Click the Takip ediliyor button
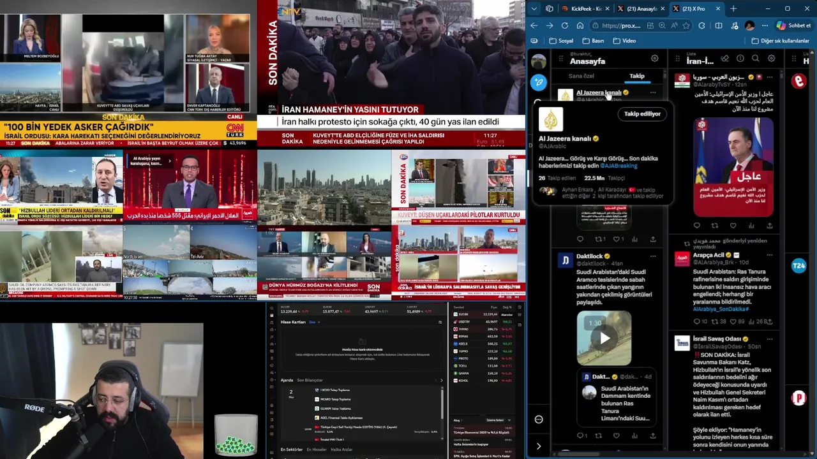This screenshot has height=459, width=817. point(642,114)
